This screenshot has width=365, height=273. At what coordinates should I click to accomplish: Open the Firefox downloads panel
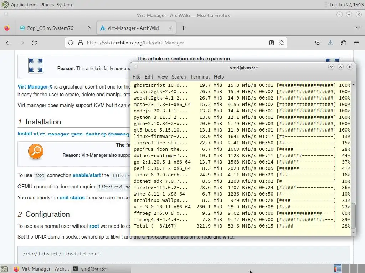[330, 43]
